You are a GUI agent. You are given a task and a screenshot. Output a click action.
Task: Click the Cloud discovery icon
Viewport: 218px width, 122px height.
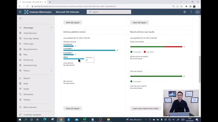pos(20,33)
